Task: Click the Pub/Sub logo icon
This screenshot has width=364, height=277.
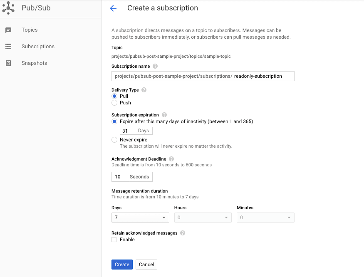Action: point(8,8)
